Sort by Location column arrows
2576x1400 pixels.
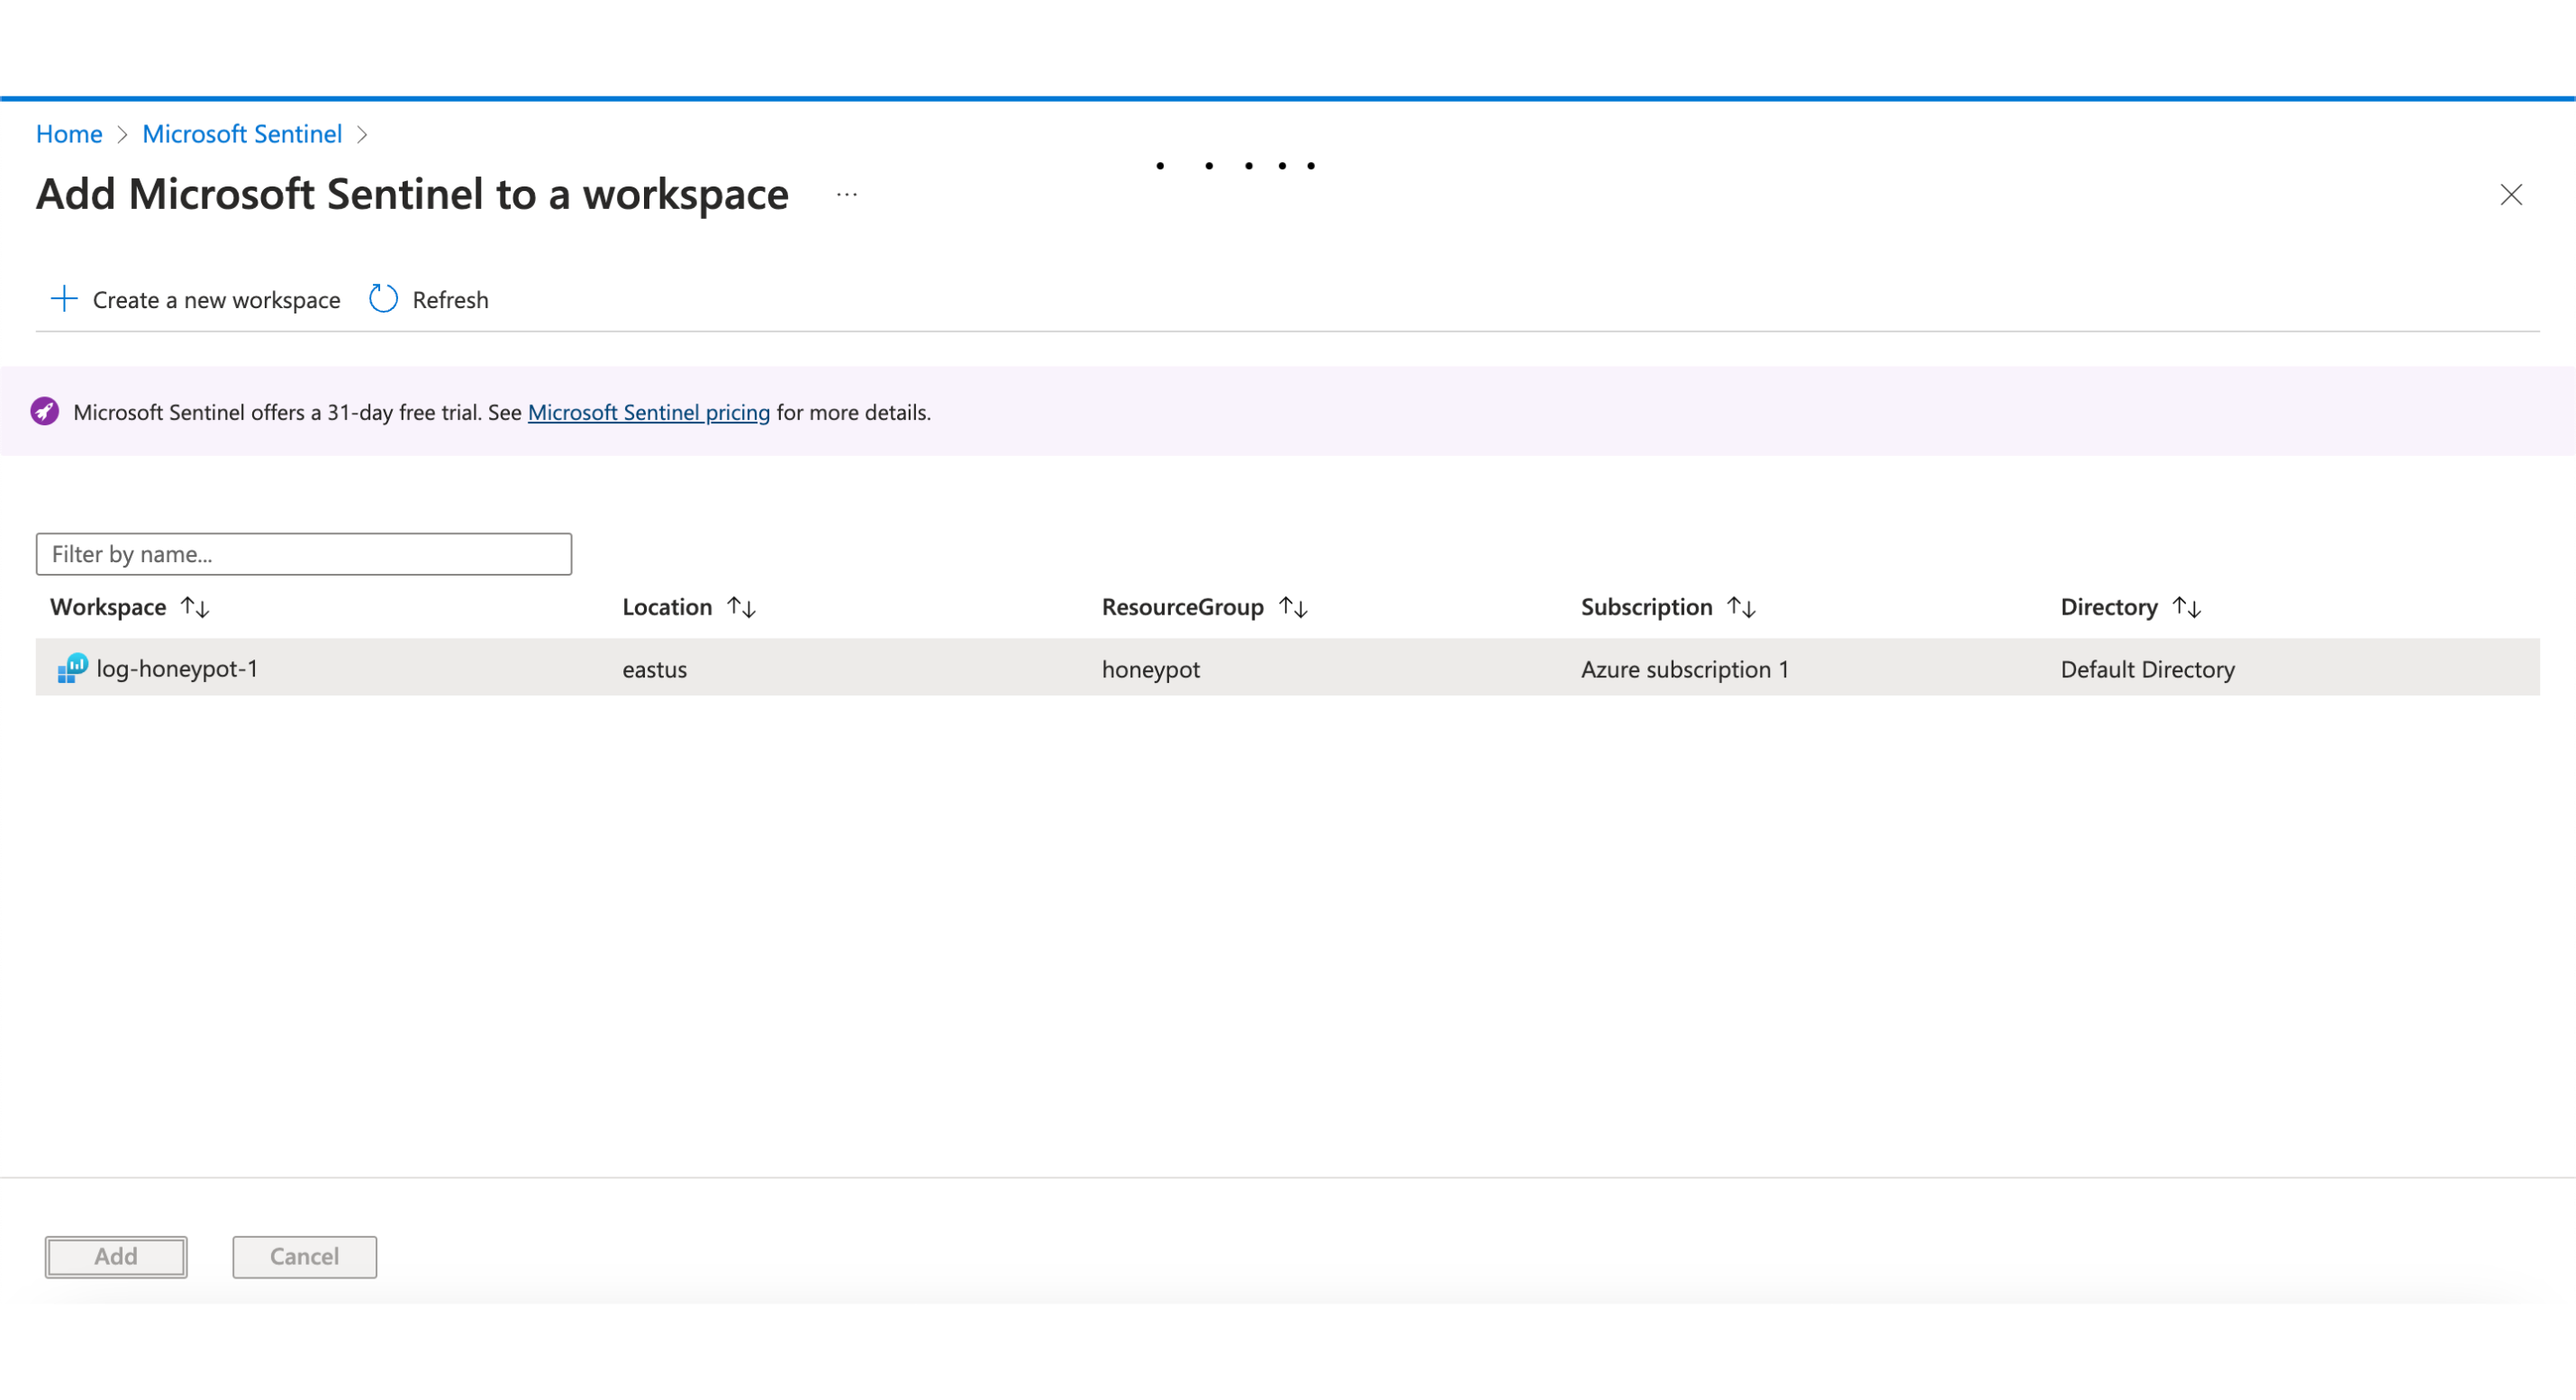(741, 607)
